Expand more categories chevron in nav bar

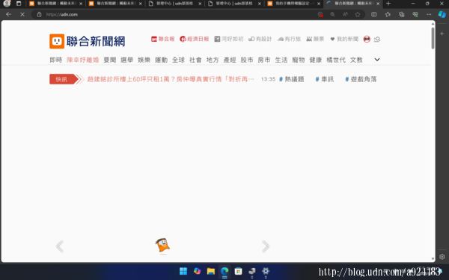377,60
